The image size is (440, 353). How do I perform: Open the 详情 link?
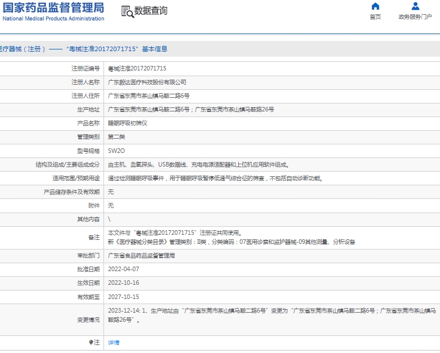pyautogui.click(x=114, y=342)
